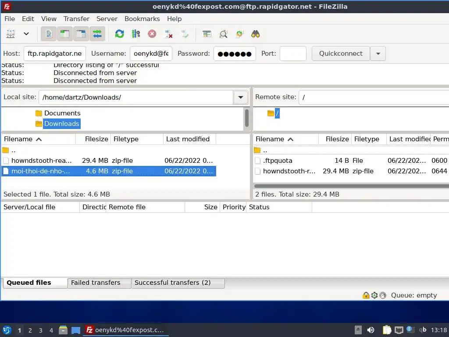The width and height of the screenshot is (449, 337).
Task: Search files with binoculars icon
Action: 256,34
